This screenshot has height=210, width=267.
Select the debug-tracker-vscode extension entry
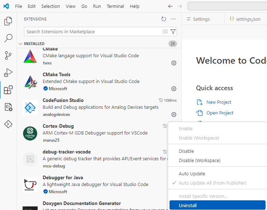[92, 159]
